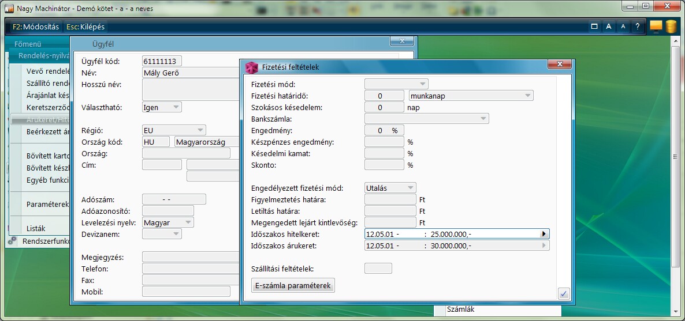Select the Paraméterek menu entry
Image resolution: width=685 pixels, height=321 pixels.
click(47, 204)
